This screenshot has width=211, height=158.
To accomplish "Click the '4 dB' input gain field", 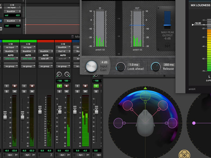I will click(x=104, y=63).
